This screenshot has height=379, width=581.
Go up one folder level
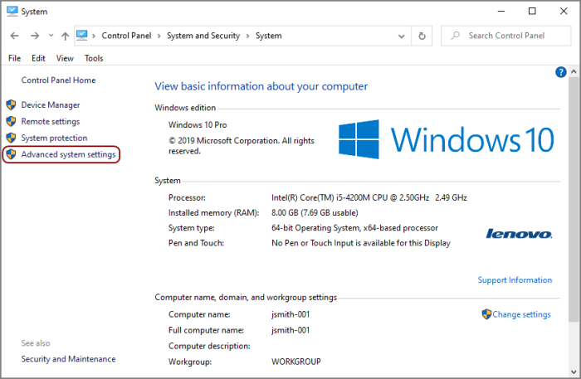[x=65, y=36]
